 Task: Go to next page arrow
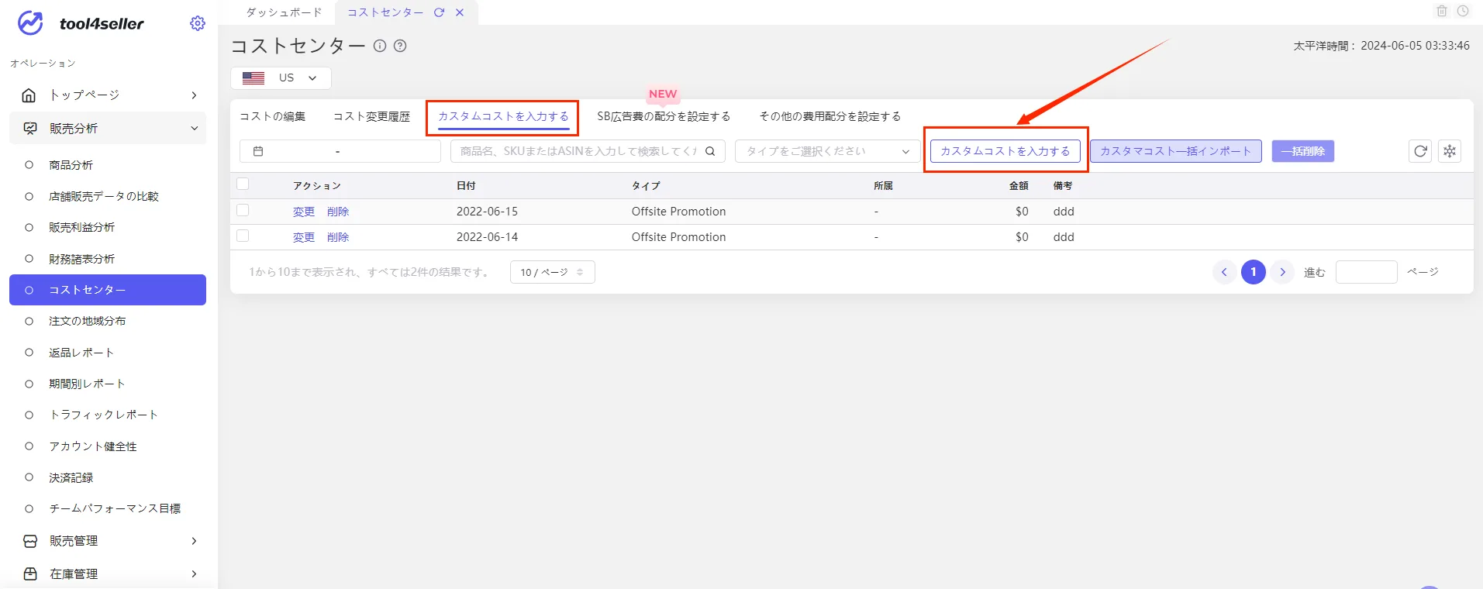click(x=1283, y=272)
